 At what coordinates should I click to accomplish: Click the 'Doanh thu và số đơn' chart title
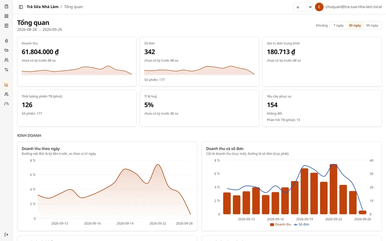(225, 149)
